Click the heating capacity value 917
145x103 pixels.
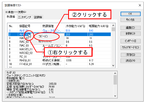(x=91, y=60)
